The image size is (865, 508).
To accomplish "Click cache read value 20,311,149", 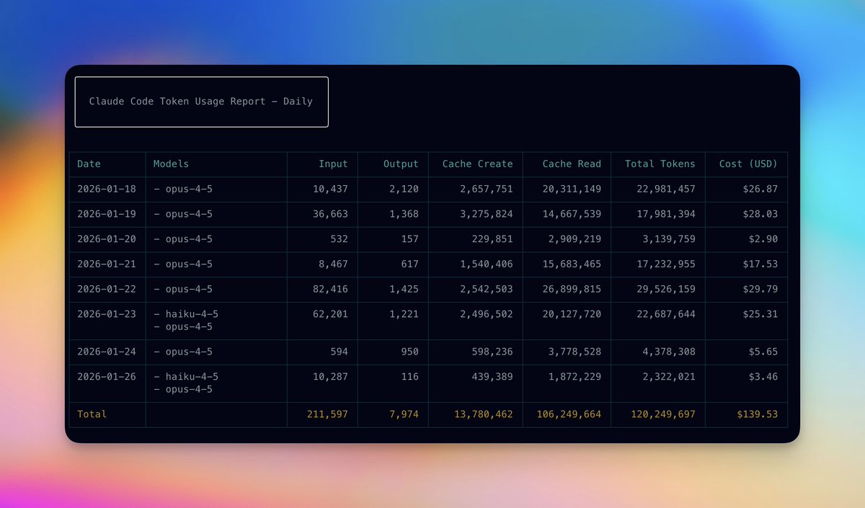I will coord(572,189).
